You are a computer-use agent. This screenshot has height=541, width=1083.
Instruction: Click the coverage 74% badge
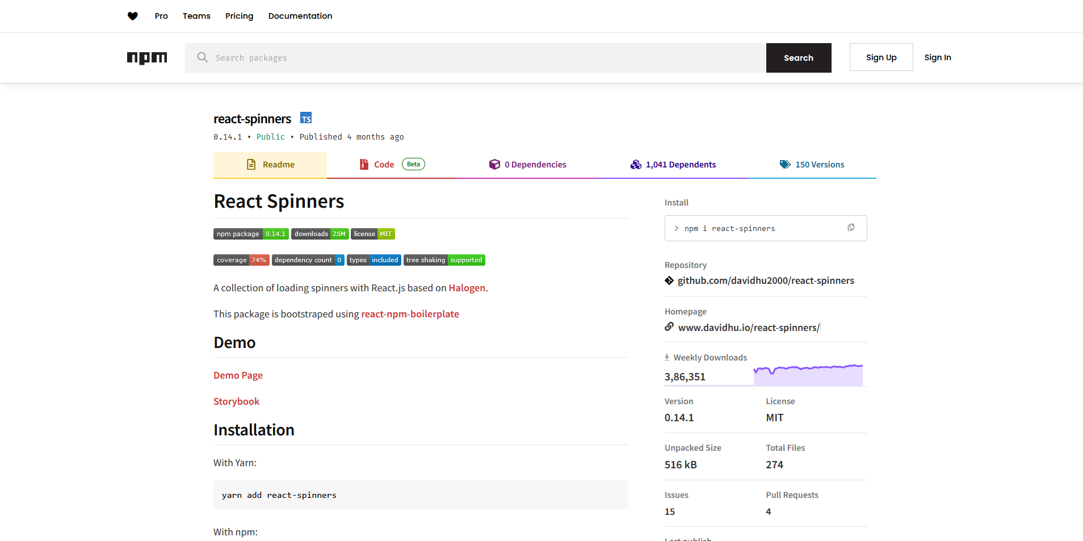(x=241, y=260)
